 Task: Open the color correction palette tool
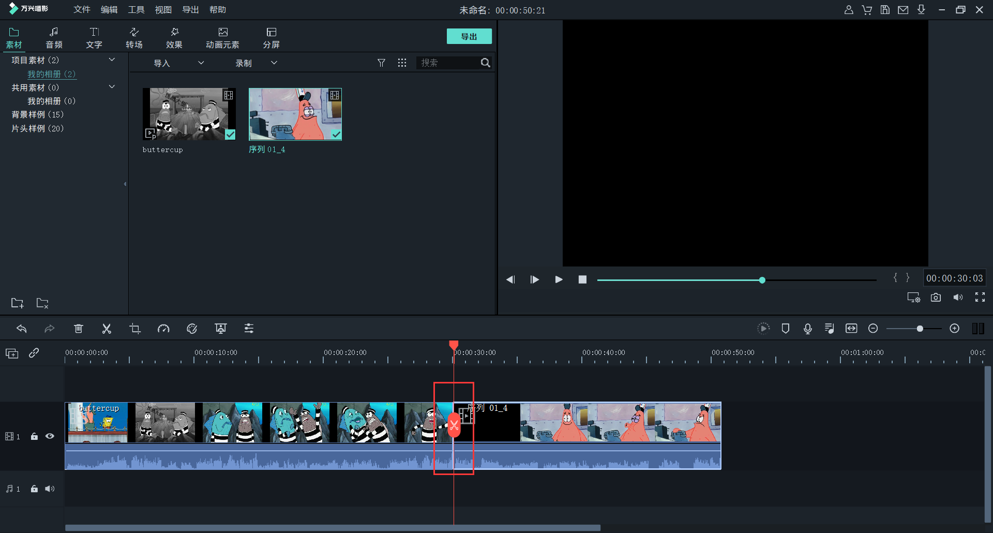(x=192, y=329)
